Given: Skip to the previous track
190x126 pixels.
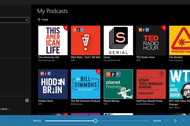Looking at the screenshot, I should click(167, 121).
